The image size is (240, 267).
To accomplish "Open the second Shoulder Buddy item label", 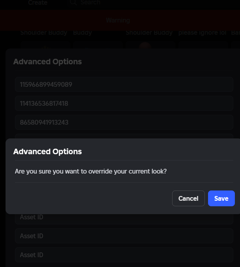I will click(x=149, y=33).
